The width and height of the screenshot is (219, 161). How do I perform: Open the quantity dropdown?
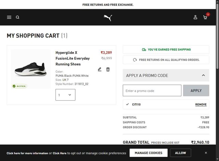click(x=65, y=95)
